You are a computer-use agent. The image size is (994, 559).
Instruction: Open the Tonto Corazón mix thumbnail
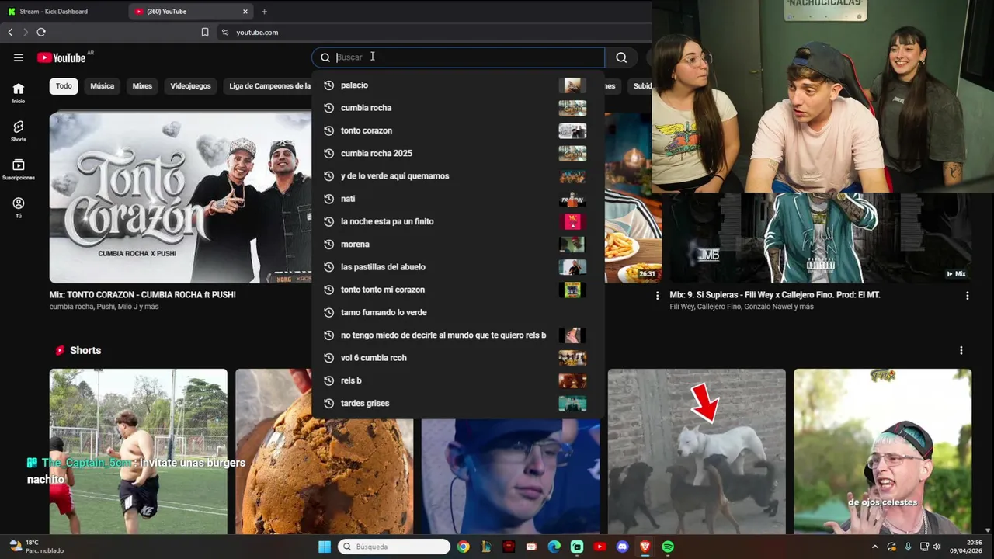180,198
